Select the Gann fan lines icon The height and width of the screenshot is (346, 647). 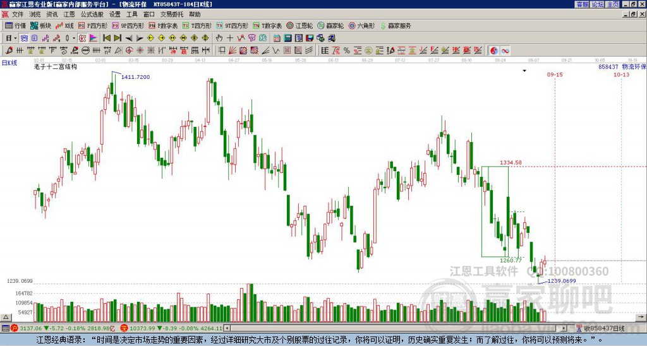(233, 51)
